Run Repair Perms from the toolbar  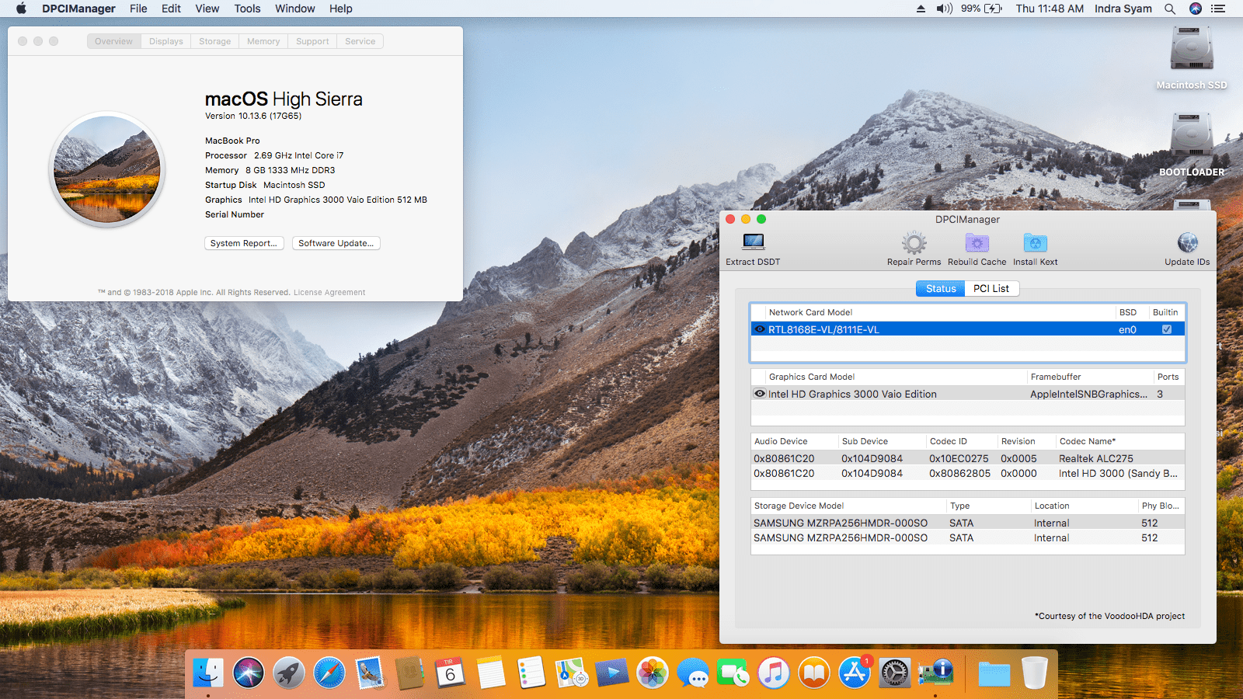(x=914, y=246)
